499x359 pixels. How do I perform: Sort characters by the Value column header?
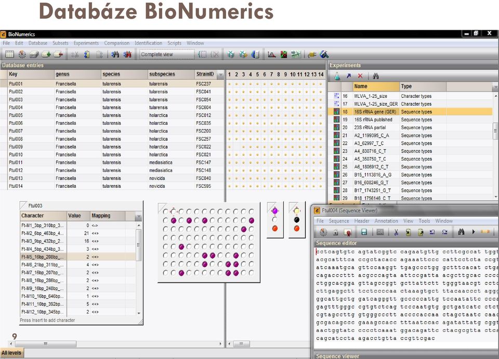(78, 215)
